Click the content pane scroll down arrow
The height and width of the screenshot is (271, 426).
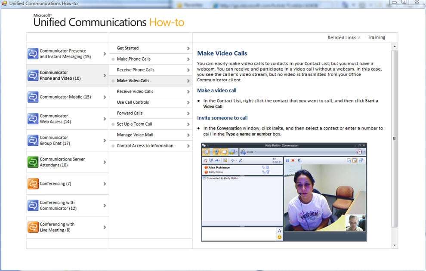395,245
